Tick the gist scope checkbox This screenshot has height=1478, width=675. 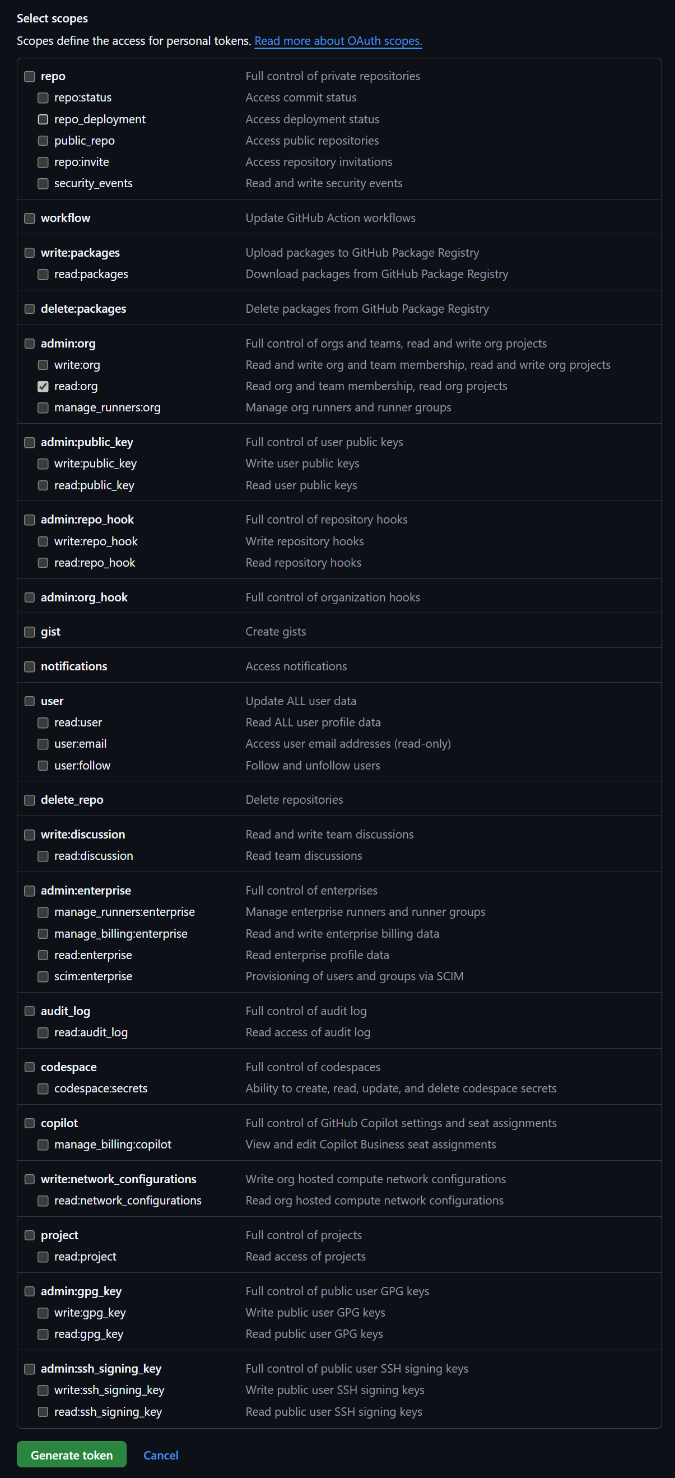click(30, 632)
